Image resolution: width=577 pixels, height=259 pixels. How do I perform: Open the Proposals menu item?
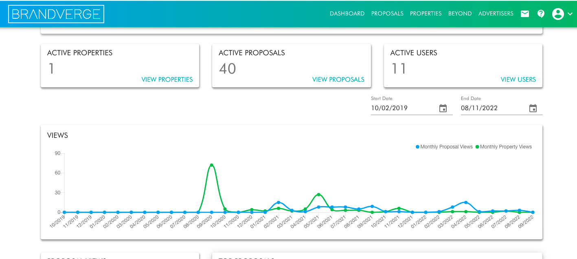(x=387, y=13)
